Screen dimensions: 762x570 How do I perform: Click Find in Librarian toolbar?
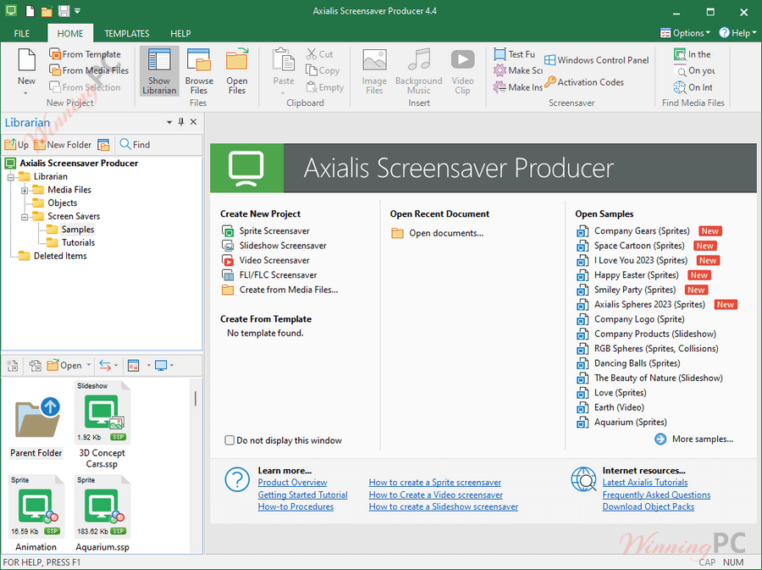click(x=135, y=144)
